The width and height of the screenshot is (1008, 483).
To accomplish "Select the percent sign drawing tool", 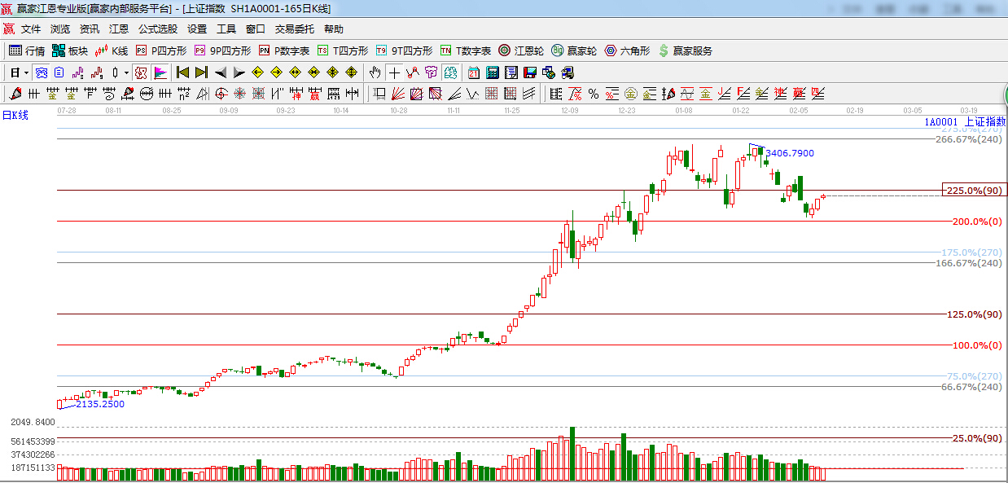I will 594,94.
